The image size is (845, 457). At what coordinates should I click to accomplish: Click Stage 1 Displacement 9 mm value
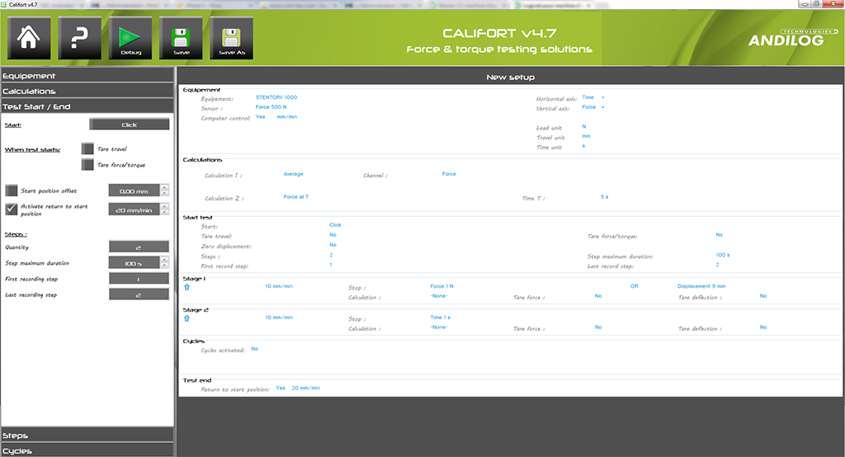[701, 286]
